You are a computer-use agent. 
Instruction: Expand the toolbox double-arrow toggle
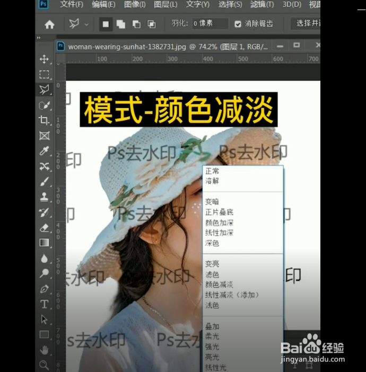[x=39, y=38]
